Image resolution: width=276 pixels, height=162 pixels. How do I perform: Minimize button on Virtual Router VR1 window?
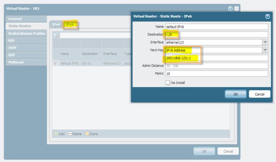[x=237, y=9]
